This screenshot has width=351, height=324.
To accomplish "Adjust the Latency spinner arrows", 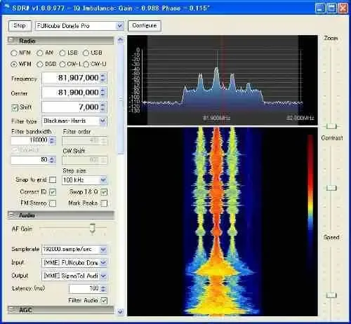I will pyautogui.click(x=103, y=288).
